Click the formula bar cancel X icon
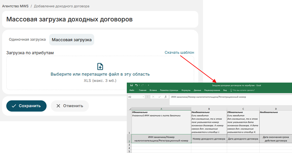 coord(153,97)
